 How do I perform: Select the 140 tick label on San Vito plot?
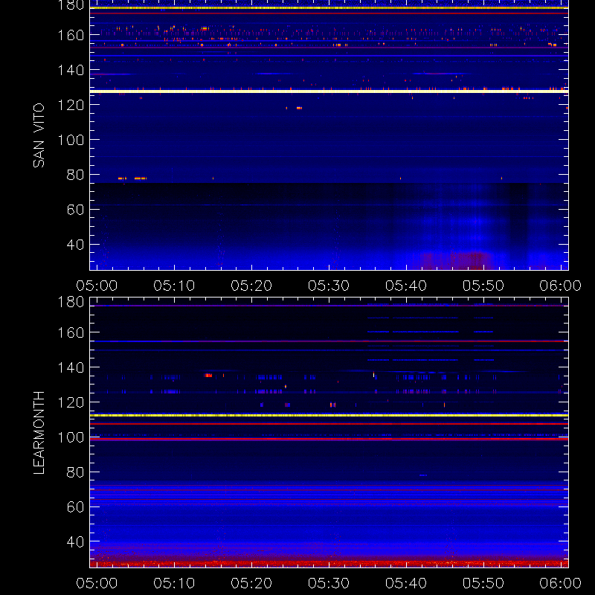[71, 70]
